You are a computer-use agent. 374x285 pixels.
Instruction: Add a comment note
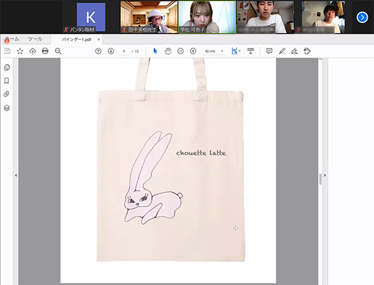pos(269,51)
